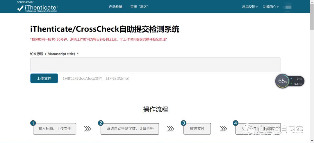Click the arrow icon after step 3
314x143 pixels.
point(223,129)
